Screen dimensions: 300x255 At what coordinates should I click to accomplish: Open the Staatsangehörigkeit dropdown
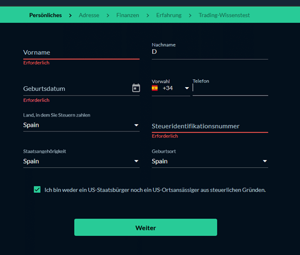pyautogui.click(x=81, y=161)
